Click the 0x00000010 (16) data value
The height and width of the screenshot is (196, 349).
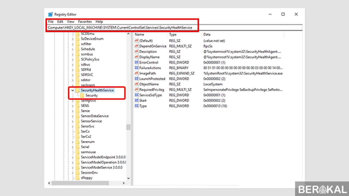coord(215,106)
